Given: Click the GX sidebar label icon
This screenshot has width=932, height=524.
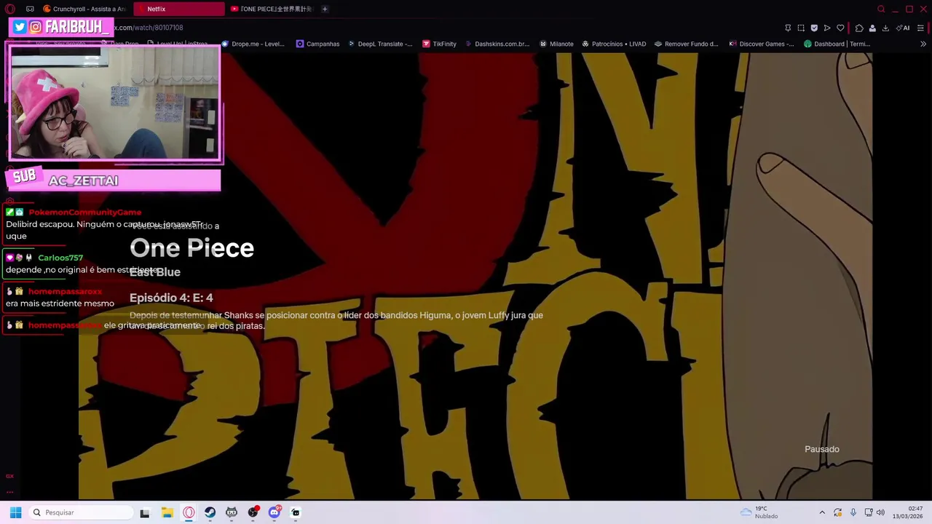Looking at the screenshot, I should coord(9,476).
